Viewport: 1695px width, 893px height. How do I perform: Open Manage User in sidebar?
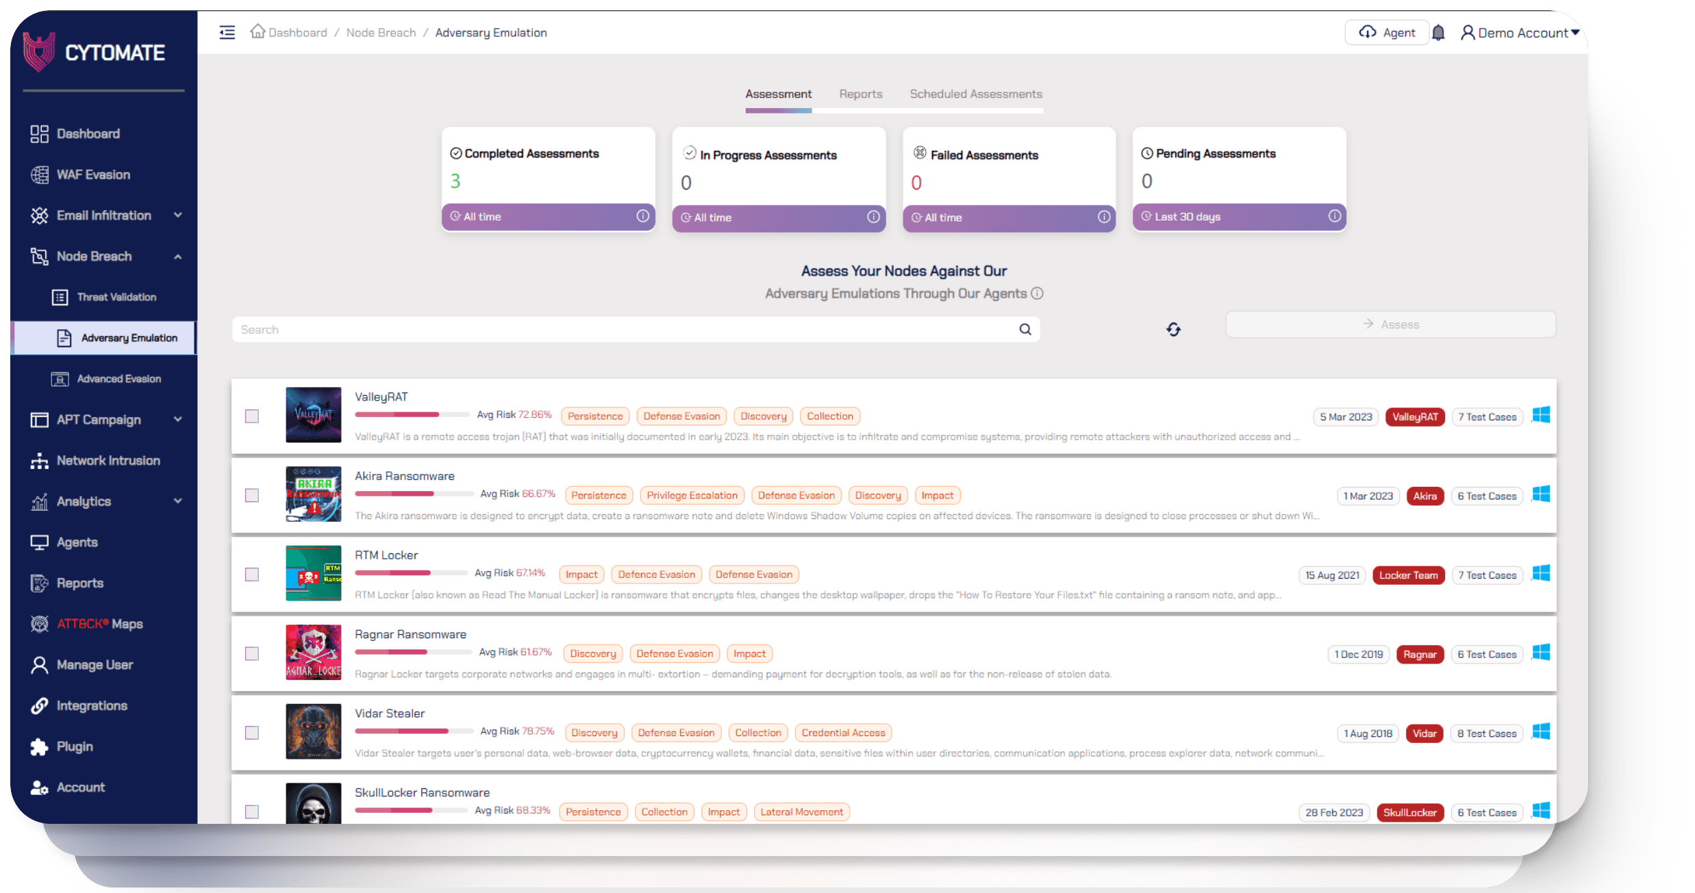click(81, 665)
